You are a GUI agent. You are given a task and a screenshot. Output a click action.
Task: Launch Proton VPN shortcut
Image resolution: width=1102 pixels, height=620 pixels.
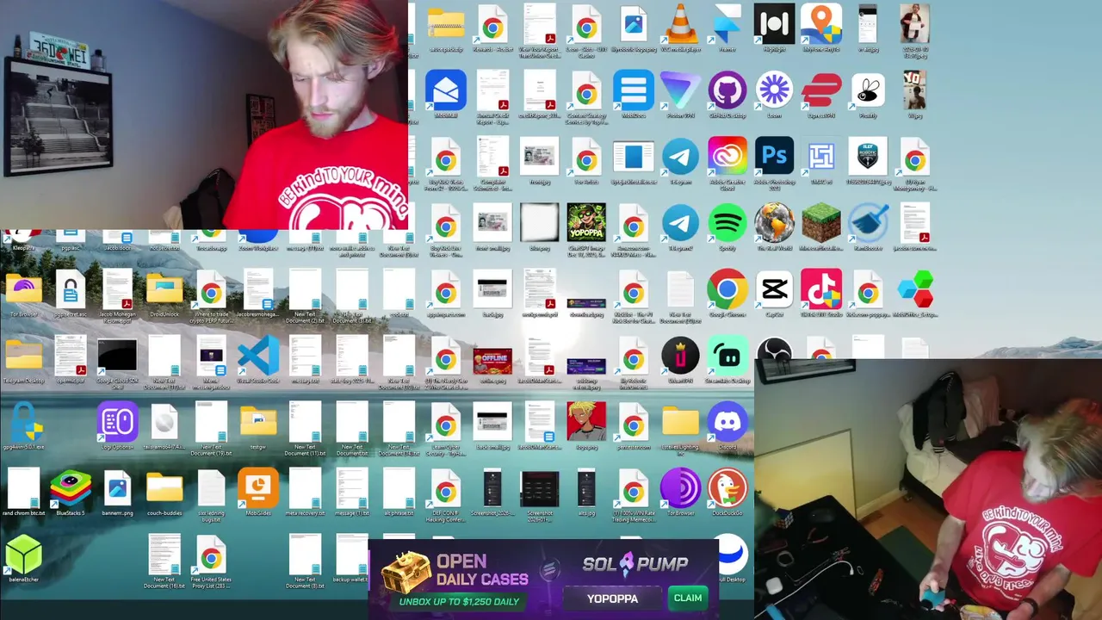coord(680,90)
